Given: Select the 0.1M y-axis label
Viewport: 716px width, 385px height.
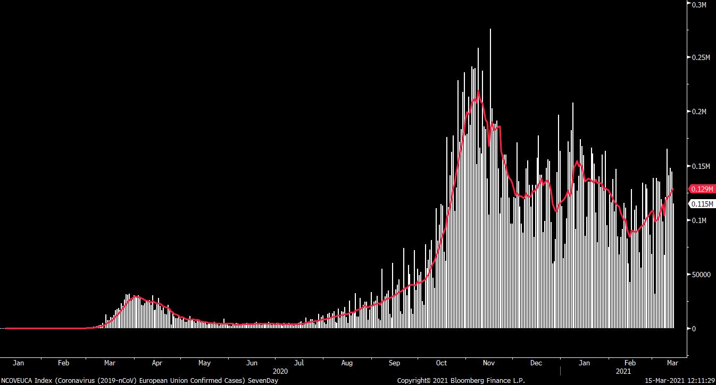Looking at the screenshot, I should (x=698, y=220).
